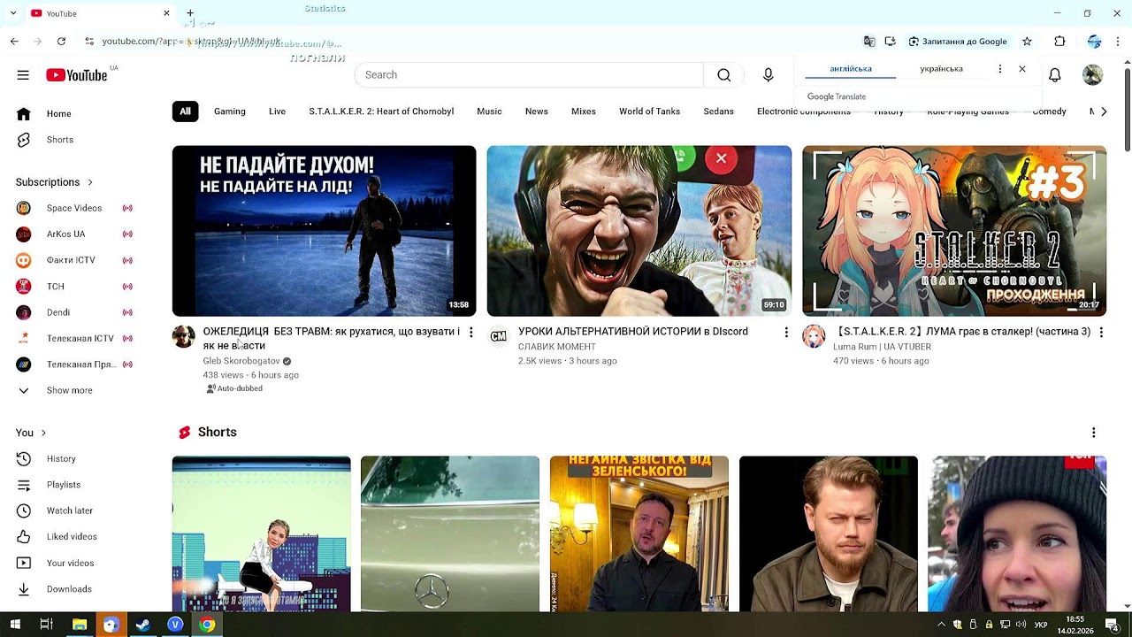Open options for ОЖЕЛЕДИЦЯ video

470,332
